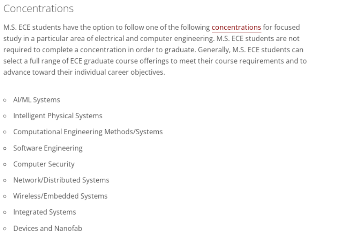Click the bullet beside Intelligent Physical Systems
Image resolution: width=339 pixels, height=246 pixels.
click(x=4, y=116)
